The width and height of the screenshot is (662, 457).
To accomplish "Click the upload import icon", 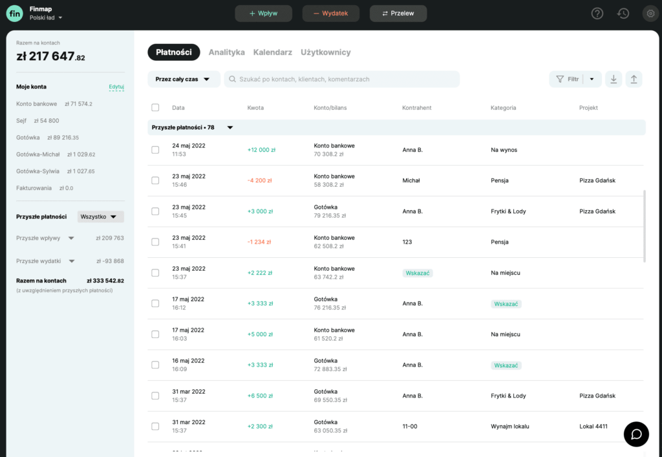I will click(x=634, y=80).
